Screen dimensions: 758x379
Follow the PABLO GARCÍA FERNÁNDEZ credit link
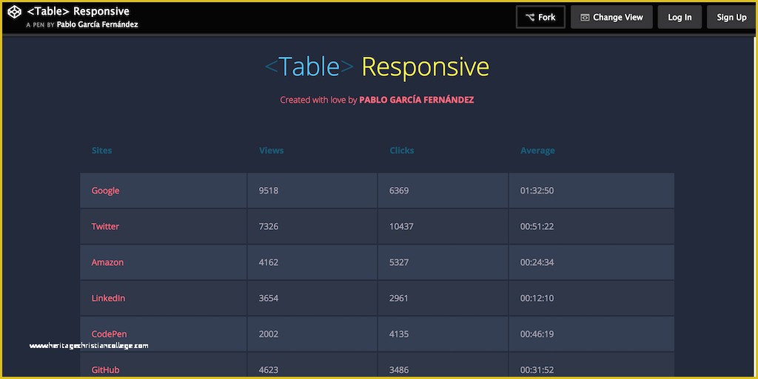tap(416, 100)
